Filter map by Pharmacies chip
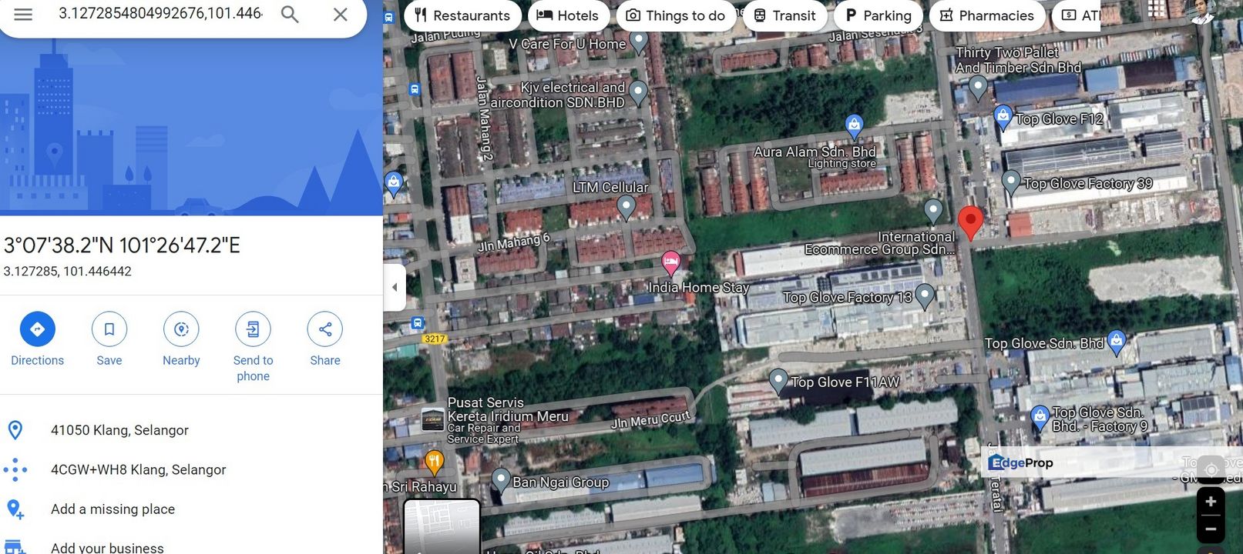The width and height of the screenshot is (1243, 554). (987, 15)
